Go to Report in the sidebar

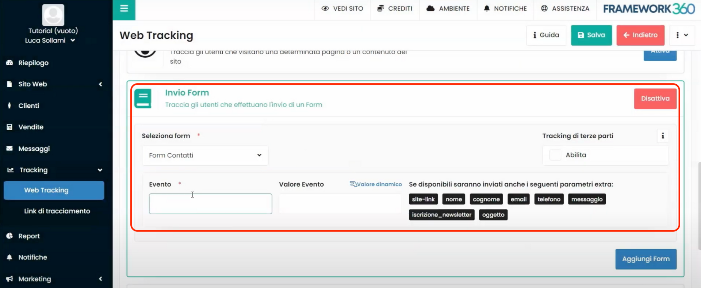coord(29,236)
